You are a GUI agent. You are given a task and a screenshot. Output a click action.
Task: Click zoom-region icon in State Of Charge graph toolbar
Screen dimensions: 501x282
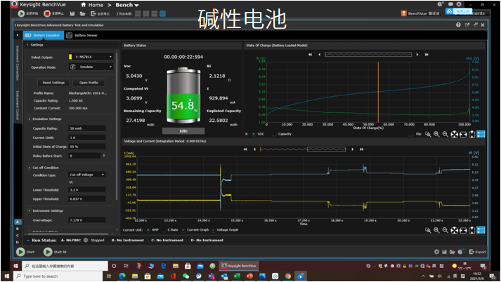[428, 134]
